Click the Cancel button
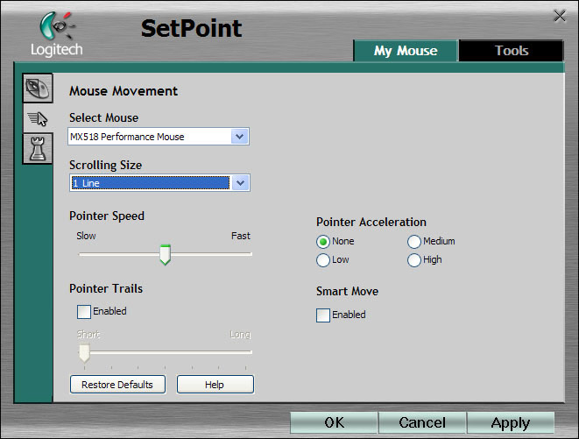Viewport: 579px width, 439px height. [x=422, y=423]
